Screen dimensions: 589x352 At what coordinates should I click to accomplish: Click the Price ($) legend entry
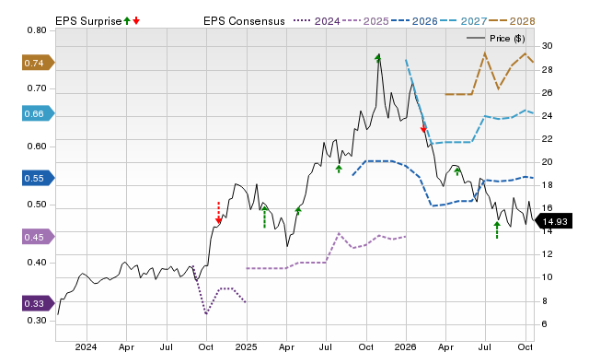tap(496, 39)
